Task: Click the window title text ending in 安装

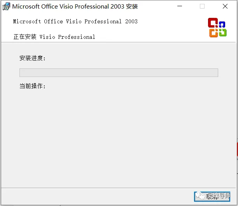Action: click(75, 7)
